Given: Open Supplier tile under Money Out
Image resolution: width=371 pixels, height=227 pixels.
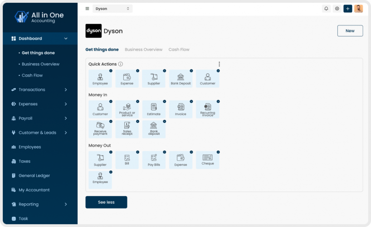Looking at the screenshot, I should 100,160.
